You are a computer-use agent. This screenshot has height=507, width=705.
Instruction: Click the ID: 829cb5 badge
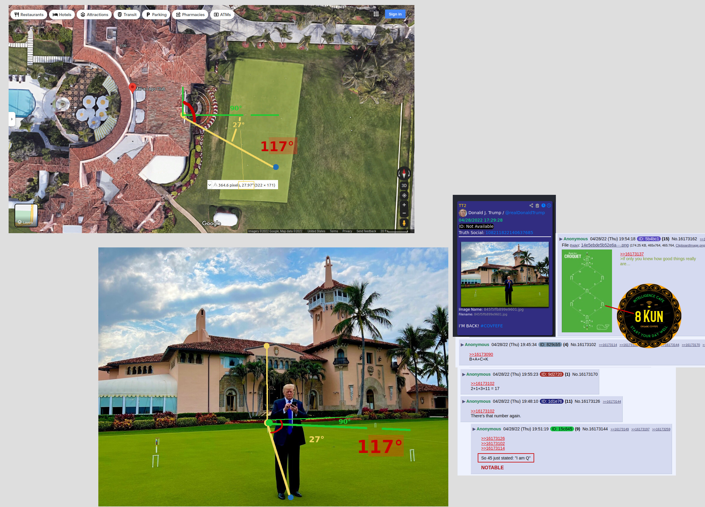[550, 345]
